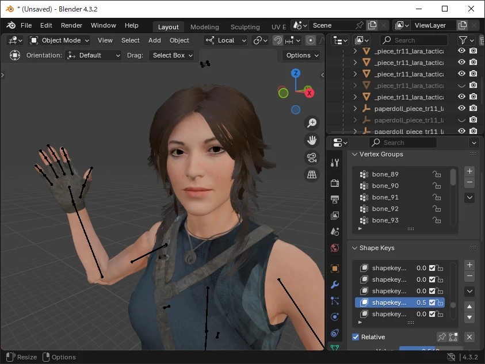Open the Blender logo app menu
This screenshot has width=485, height=364.
click(11, 25)
